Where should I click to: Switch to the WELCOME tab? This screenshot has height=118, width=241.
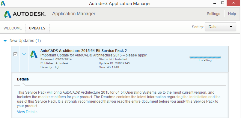(13, 28)
